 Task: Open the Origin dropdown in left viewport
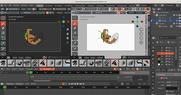click(x=45, y=9)
